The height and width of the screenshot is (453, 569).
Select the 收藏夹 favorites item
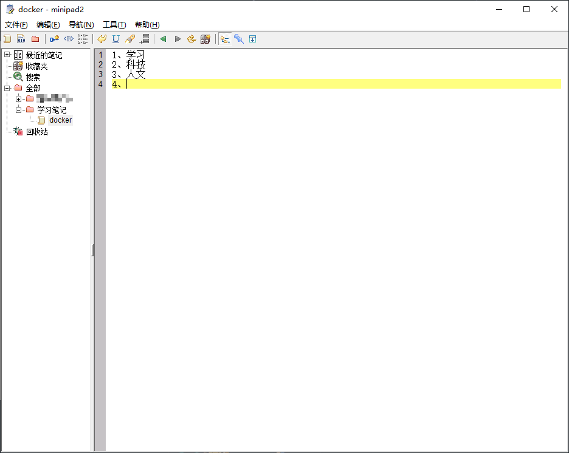click(x=36, y=66)
